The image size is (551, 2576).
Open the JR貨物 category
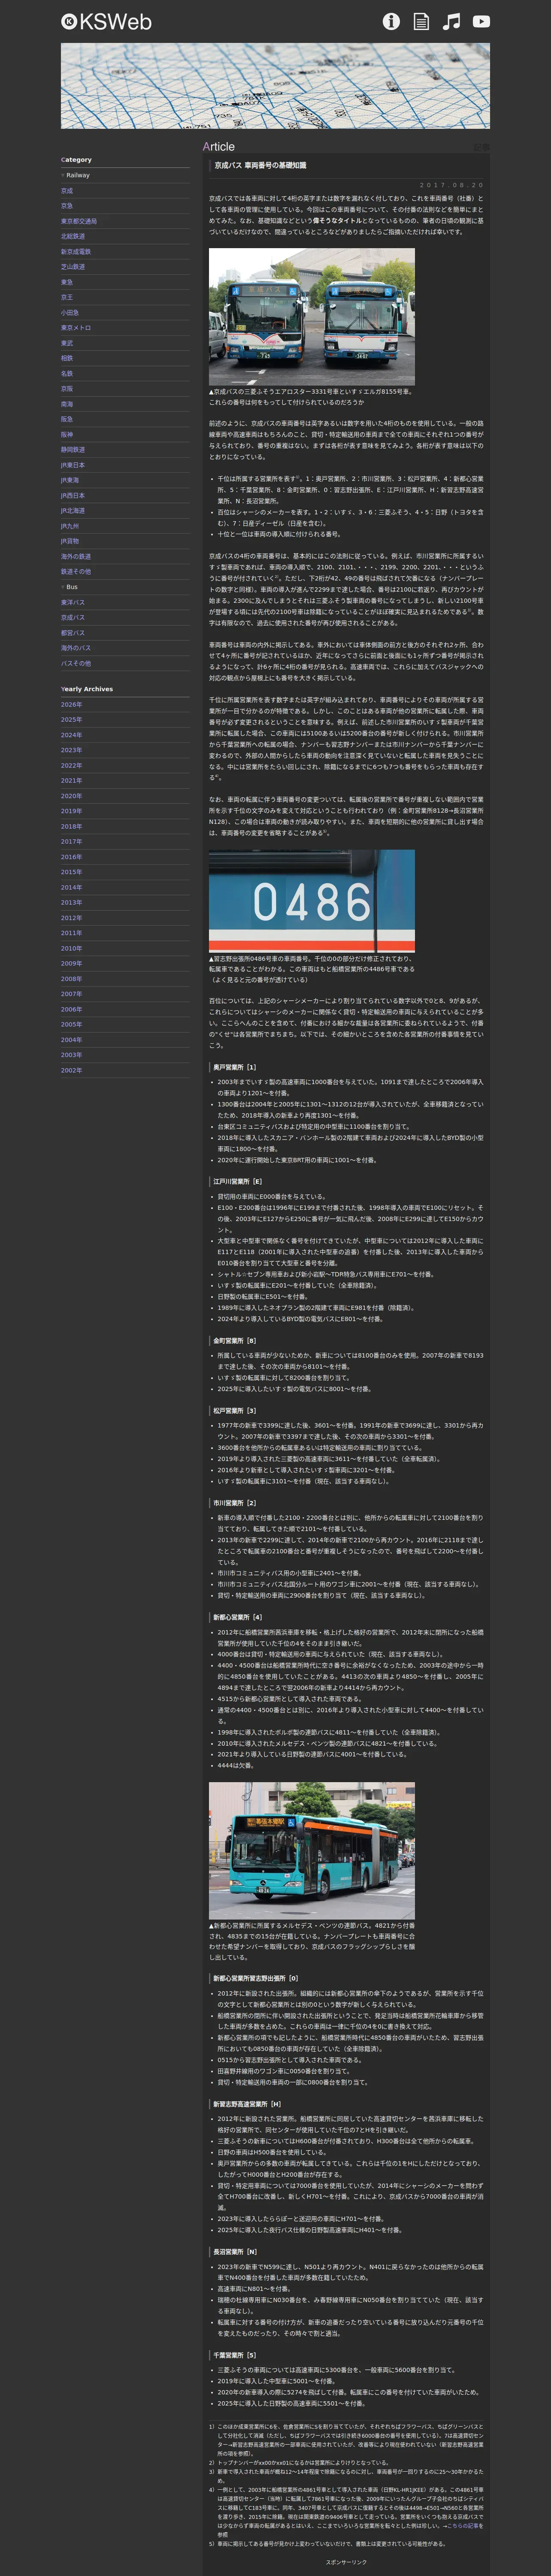(x=70, y=541)
